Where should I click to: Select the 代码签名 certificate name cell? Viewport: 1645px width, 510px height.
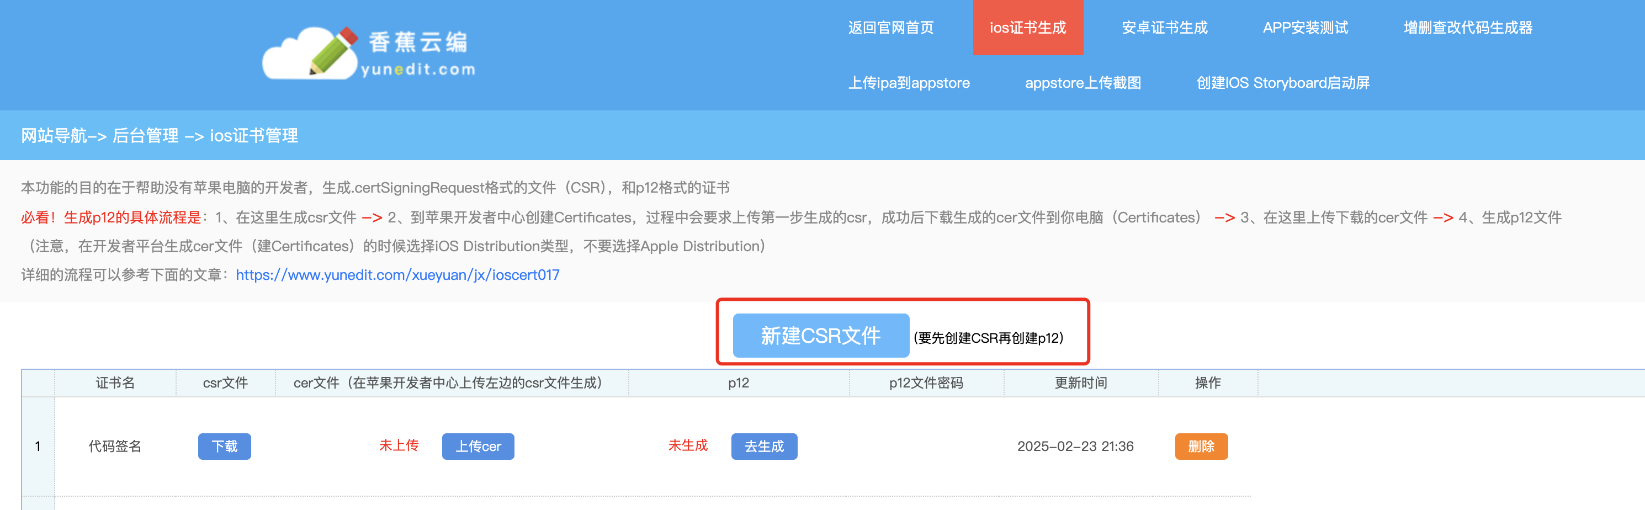[x=115, y=446]
